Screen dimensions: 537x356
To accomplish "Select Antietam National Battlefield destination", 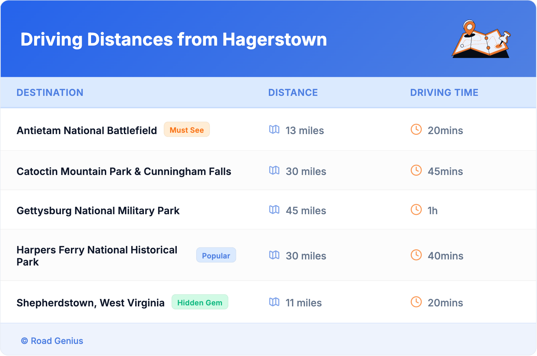I will click(x=87, y=130).
